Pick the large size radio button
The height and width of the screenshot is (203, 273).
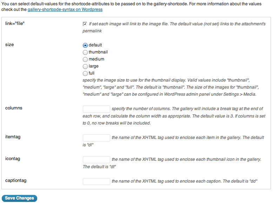click(x=85, y=66)
